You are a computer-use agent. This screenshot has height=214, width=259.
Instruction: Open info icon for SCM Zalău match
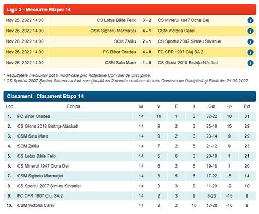tap(250, 41)
